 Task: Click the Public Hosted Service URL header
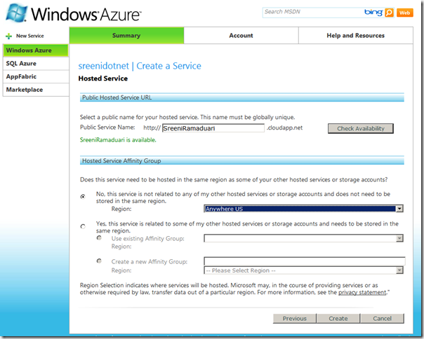click(x=242, y=97)
